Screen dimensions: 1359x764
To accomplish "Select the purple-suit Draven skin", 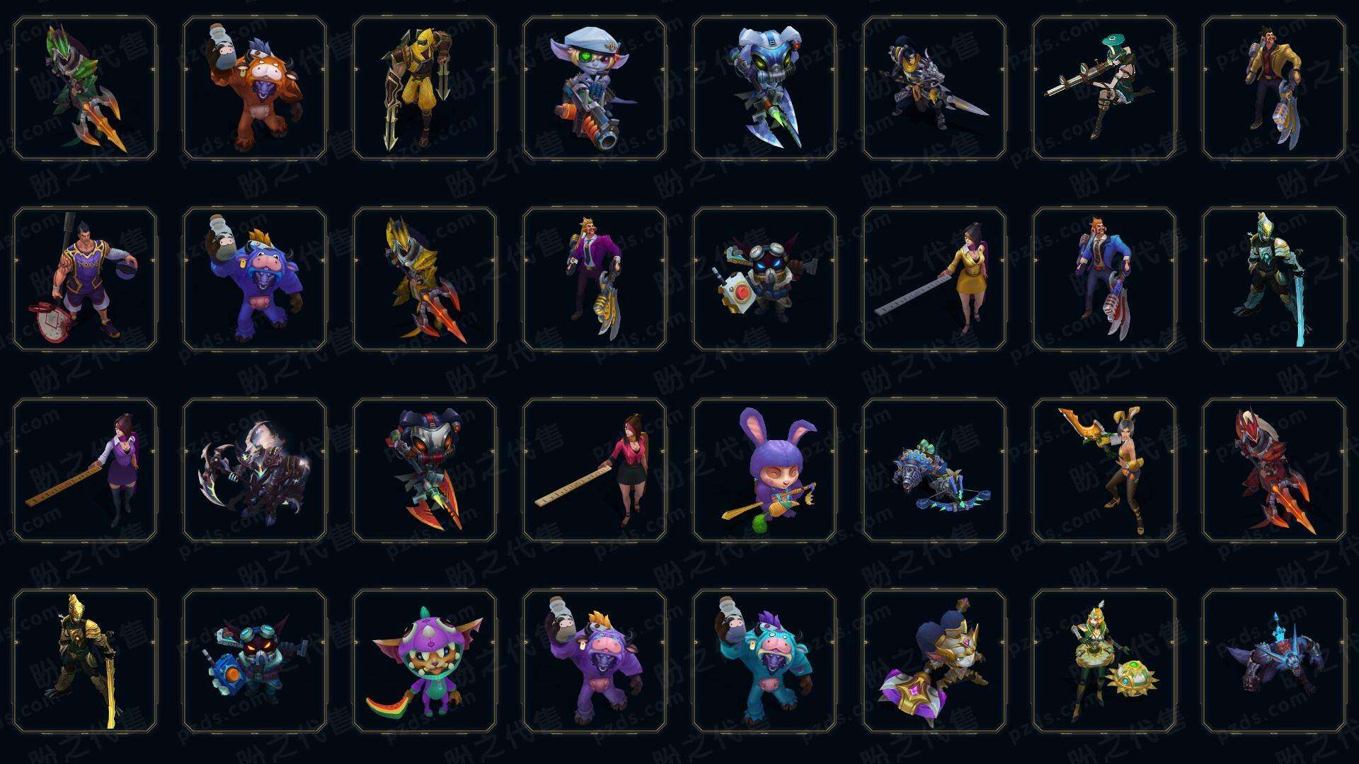I will (595, 279).
